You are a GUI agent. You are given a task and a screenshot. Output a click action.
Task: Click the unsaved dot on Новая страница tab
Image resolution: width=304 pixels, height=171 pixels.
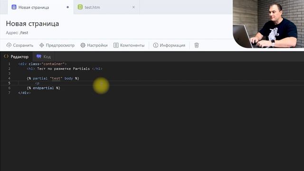tap(67, 7)
